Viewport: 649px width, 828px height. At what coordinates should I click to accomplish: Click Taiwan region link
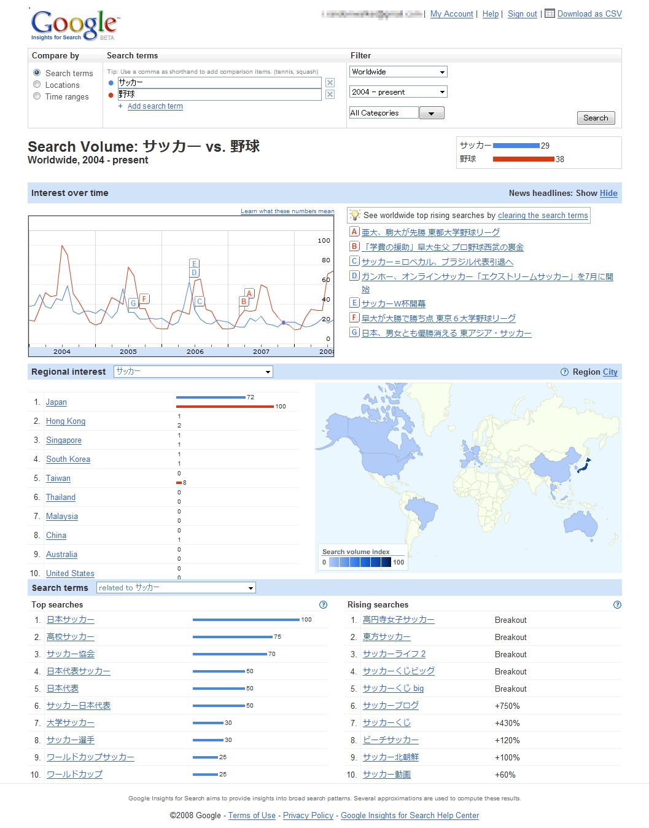point(58,478)
